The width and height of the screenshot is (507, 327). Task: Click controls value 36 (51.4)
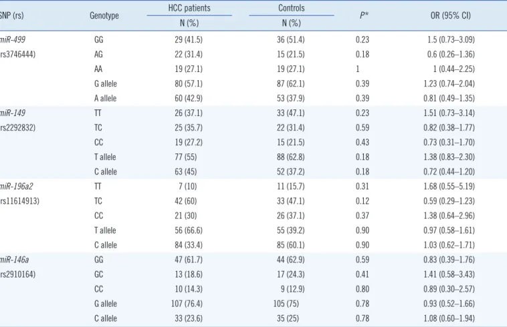(x=291, y=39)
